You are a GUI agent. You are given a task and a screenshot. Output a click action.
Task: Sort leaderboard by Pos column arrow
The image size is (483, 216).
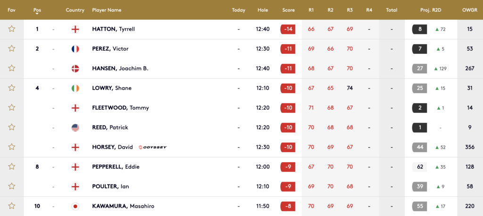coord(37,14)
